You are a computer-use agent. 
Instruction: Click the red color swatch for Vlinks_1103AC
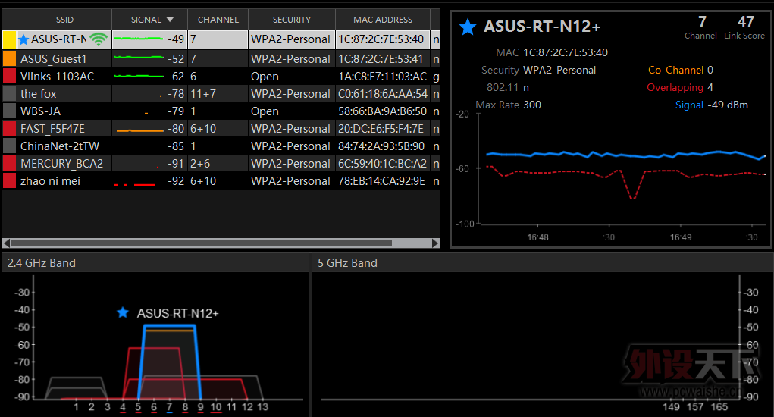[x=9, y=76]
